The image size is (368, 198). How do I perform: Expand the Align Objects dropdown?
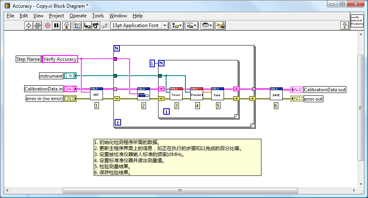pyautogui.click(x=177, y=25)
